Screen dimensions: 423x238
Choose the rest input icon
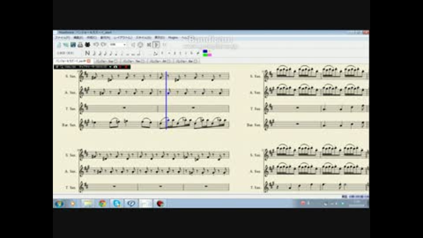tap(162, 53)
